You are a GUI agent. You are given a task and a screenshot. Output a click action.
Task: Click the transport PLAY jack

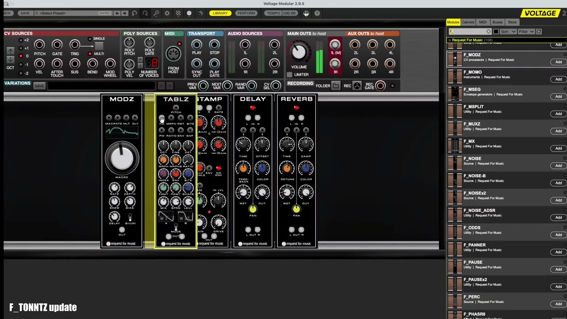click(197, 44)
